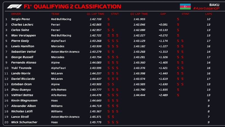This screenshot has width=225, height=127.
Task: Click the LAPS column header
Action: (x=209, y=14)
